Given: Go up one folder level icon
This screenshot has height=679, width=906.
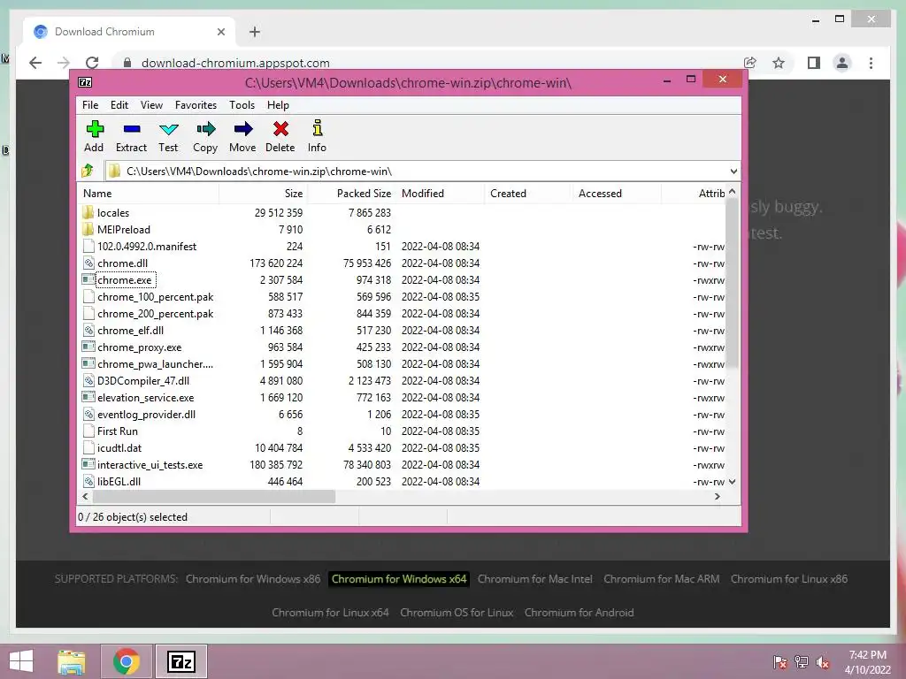Looking at the screenshot, I should click(x=88, y=171).
